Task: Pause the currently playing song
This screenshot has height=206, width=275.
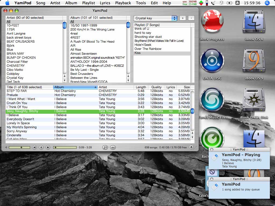Action: click(41, 147)
